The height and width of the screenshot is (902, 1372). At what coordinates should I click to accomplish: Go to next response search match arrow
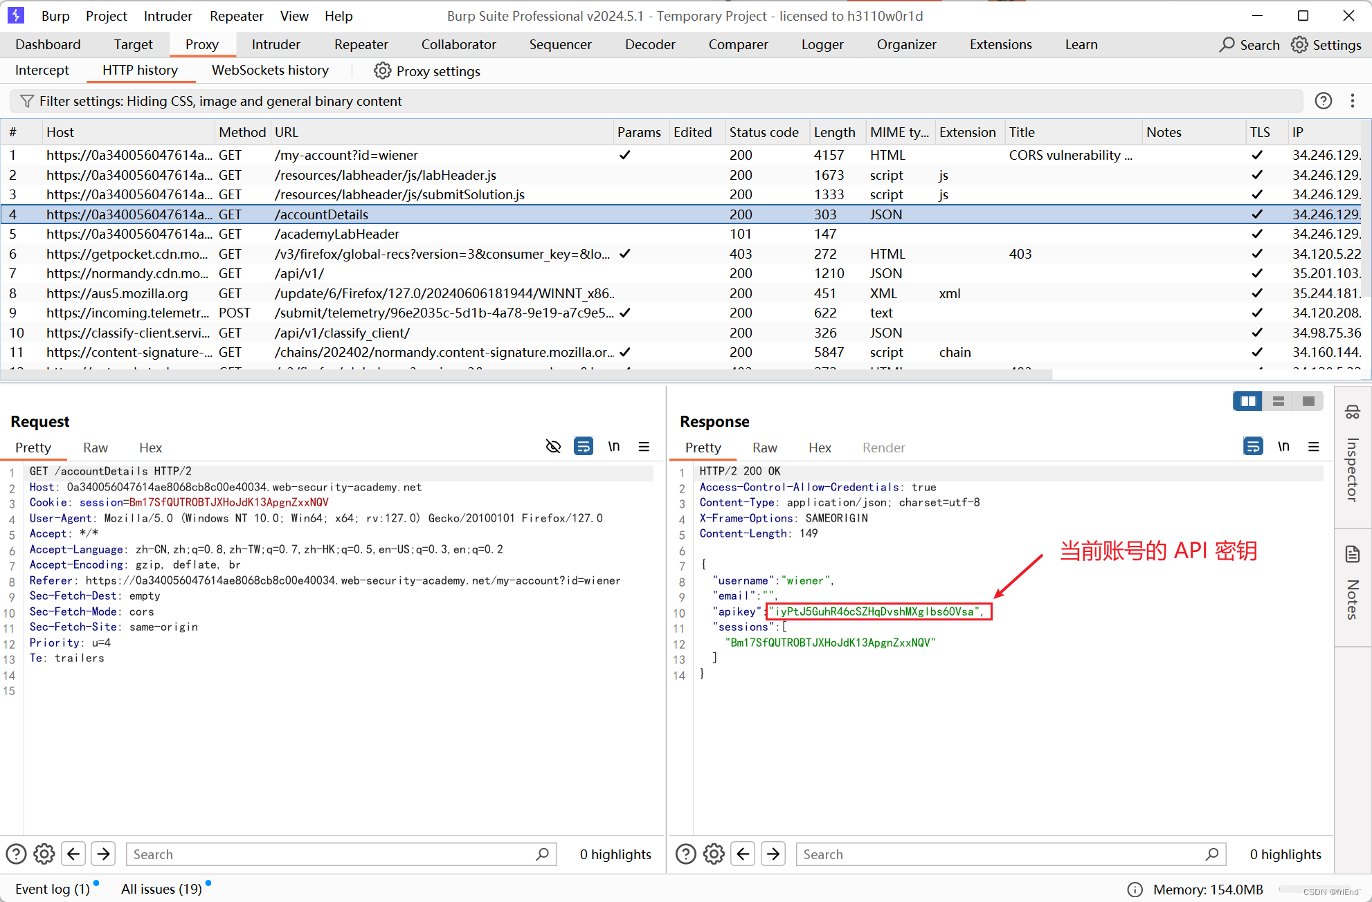click(x=773, y=854)
